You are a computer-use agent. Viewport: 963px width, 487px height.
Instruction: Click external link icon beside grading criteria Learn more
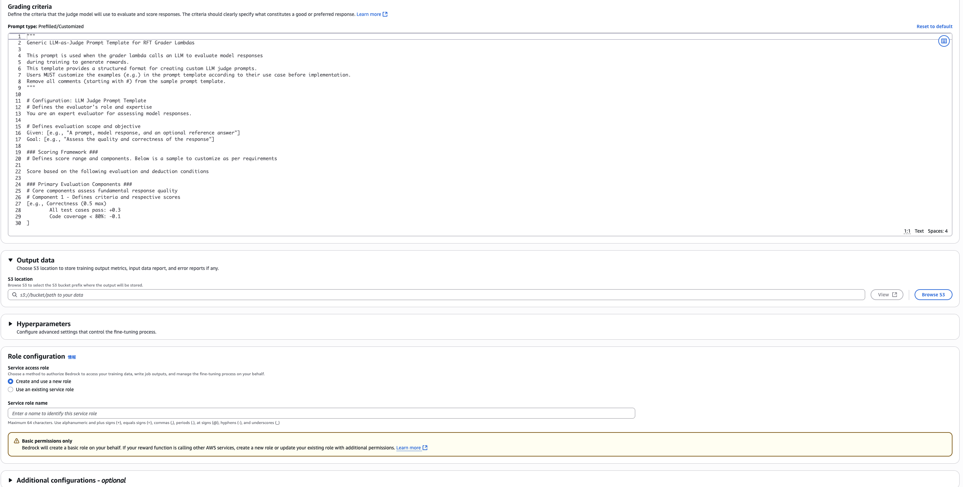(x=385, y=14)
